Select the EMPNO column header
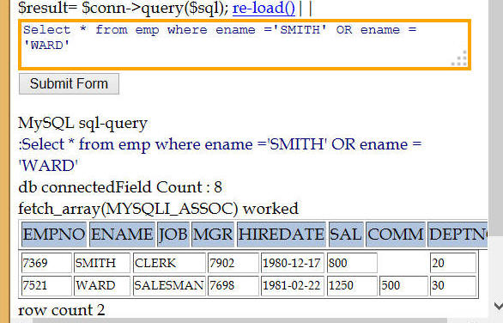The image size is (503, 323). click(54, 235)
